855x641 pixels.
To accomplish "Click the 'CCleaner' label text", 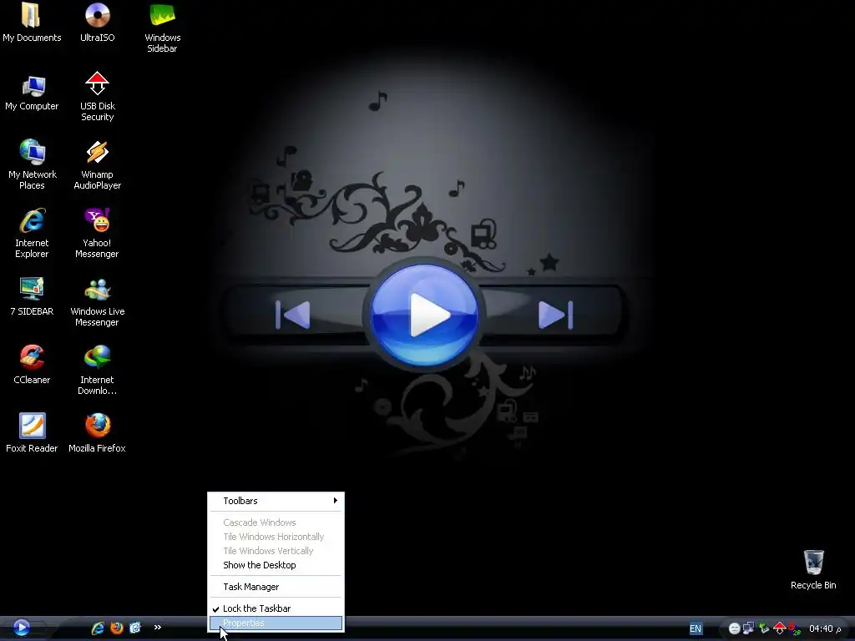I will pos(32,380).
